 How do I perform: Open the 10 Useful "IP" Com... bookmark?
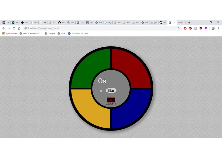click(79, 34)
